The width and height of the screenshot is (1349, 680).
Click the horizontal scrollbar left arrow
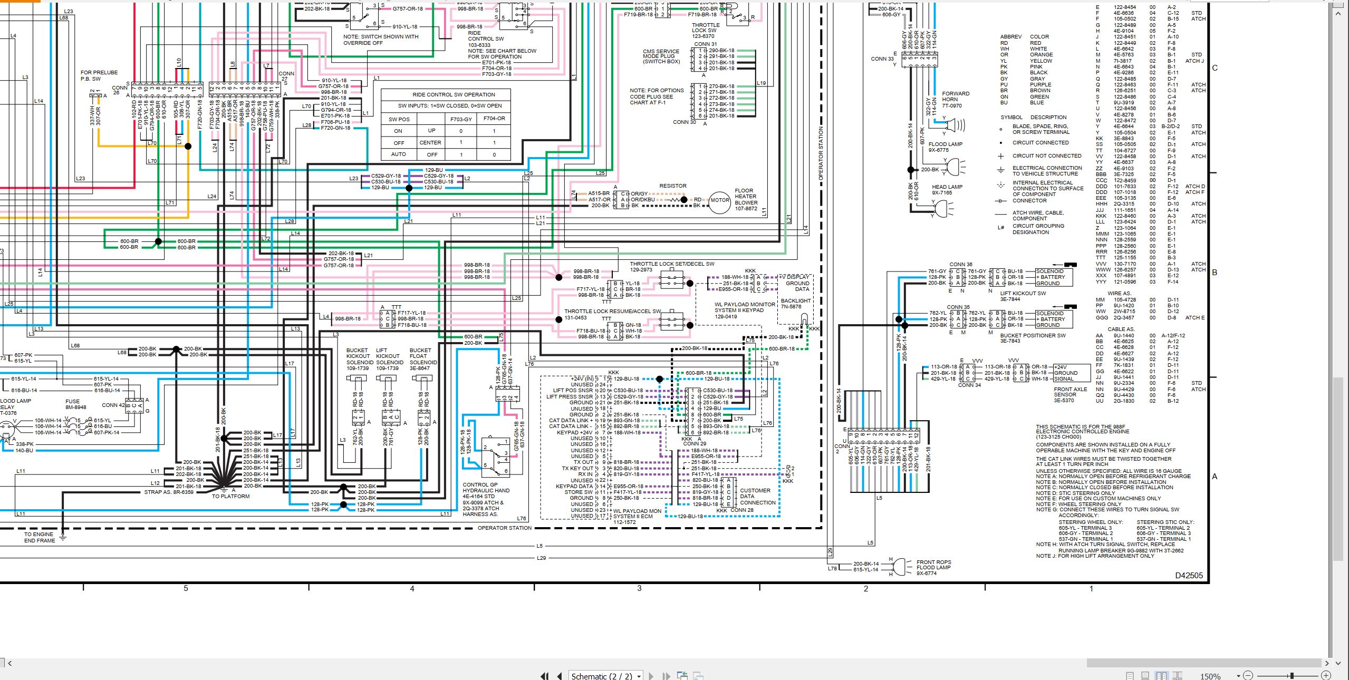(9, 663)
